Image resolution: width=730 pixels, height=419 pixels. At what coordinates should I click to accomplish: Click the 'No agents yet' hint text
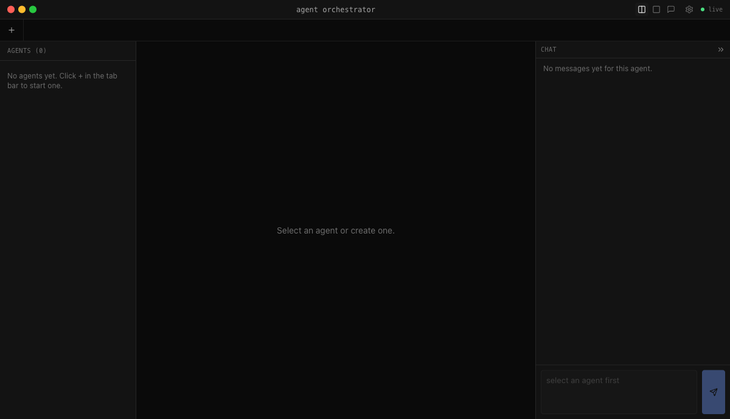click(x=62, y=81)
